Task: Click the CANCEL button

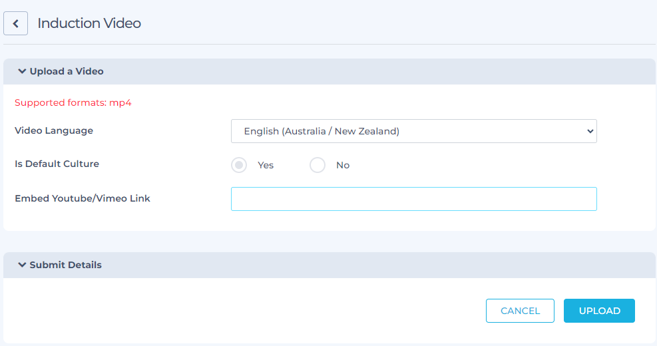Action: click(x=520, y=311)
